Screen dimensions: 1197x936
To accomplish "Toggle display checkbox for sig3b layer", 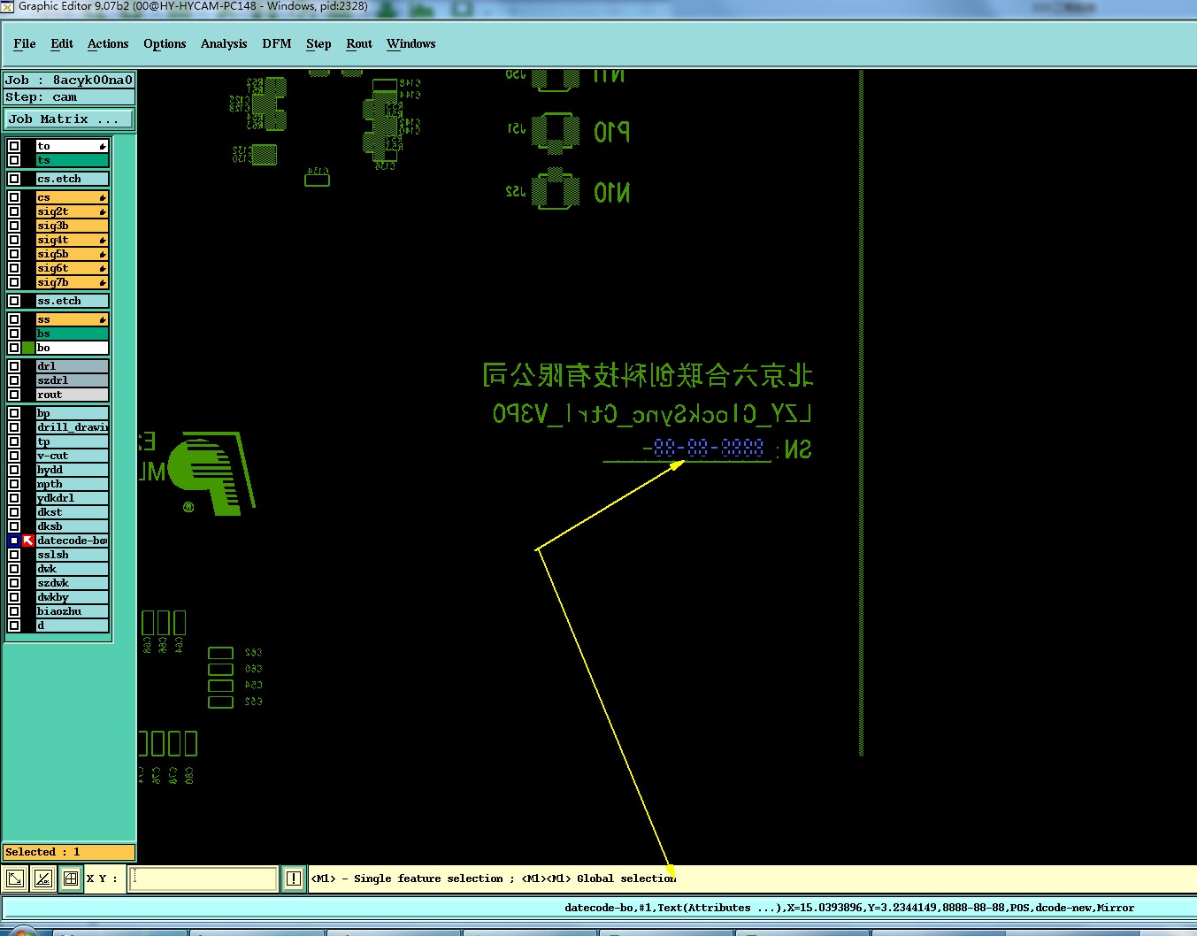I will tap(14, 226).
